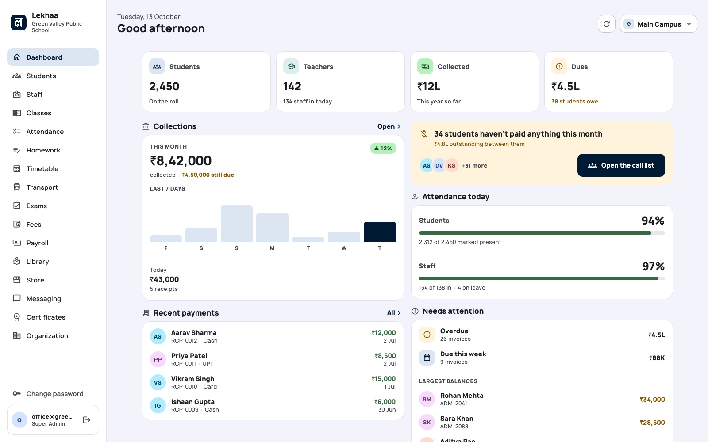Screen dimensions: 708x442
Task: Open Vikram Singh payment row
Action: click(273, 382)
